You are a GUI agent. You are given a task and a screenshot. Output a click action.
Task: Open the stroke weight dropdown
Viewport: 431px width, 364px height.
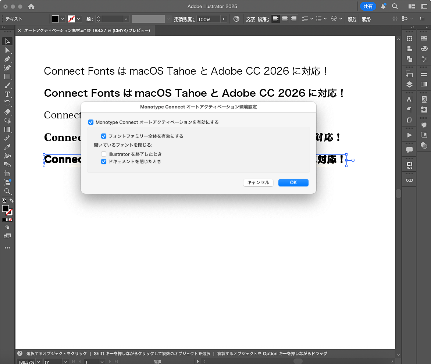126,19
